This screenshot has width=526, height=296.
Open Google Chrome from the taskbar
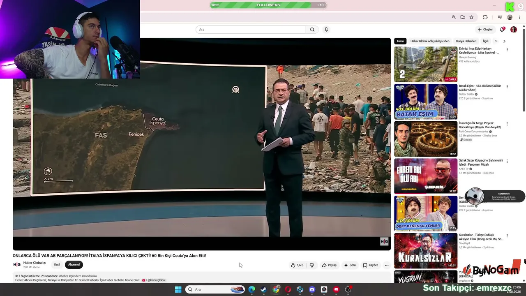[276, 289]
